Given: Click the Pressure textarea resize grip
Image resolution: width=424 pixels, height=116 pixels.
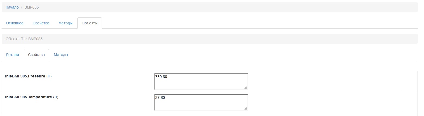Looking at the screenshot, I should tap(246, 88).
